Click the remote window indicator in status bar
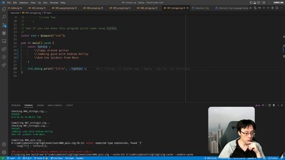The image size is (285, 160). pyautogui.click(x=3, y=158)
